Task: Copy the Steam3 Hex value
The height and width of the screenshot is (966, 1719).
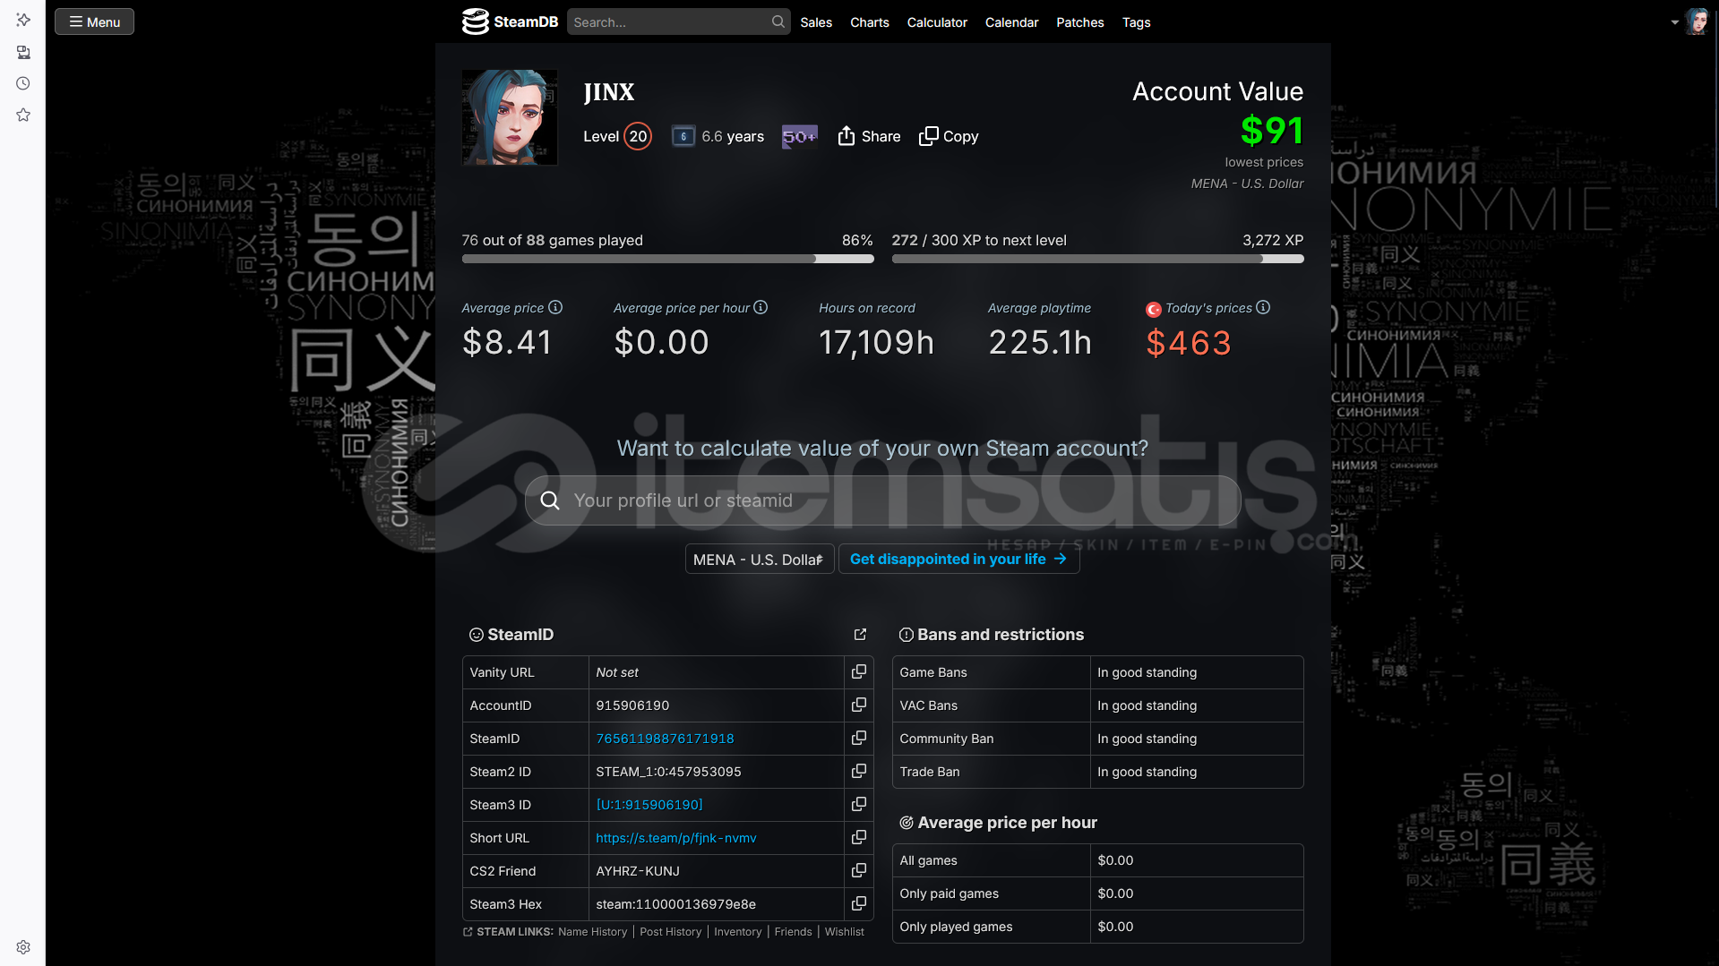Action: pos(858,903)
